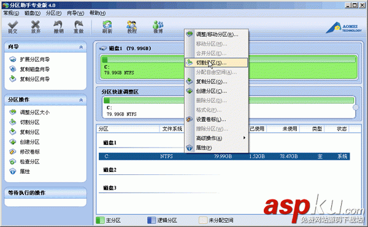Click the 重做 (redo) toolbar icon
The height and width of the screenshot is (227, 368).
tap(79, 27)
